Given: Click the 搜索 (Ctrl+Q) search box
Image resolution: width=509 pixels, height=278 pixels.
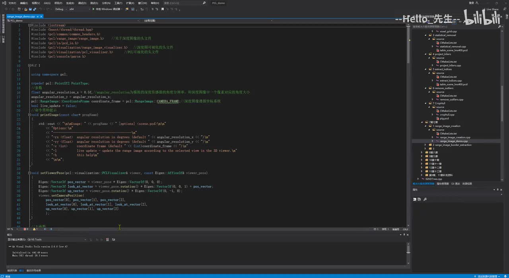Looking at the screenshot, I should [185, 3].
